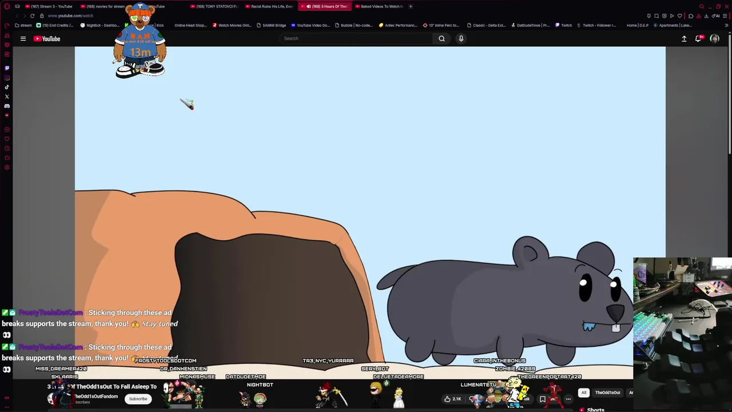732x412 pixels.
Task: Open the "Apartments | Lake..." bookmark
Action: pos(673,25)
